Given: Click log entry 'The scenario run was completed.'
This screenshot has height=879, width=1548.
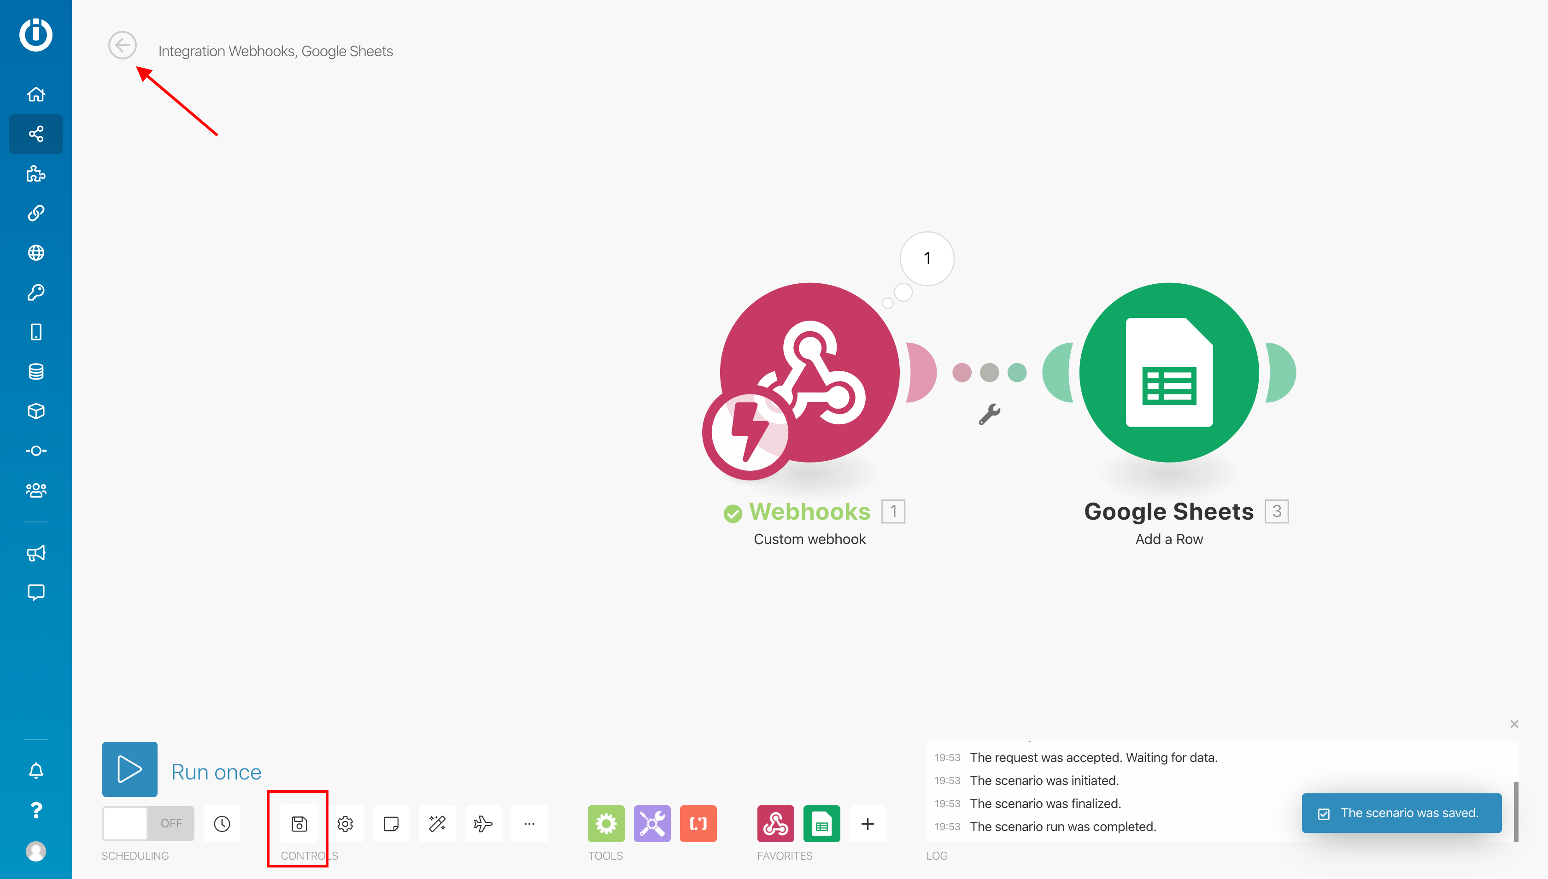Looking at the screenshot, I should (x=1062, y=826).
